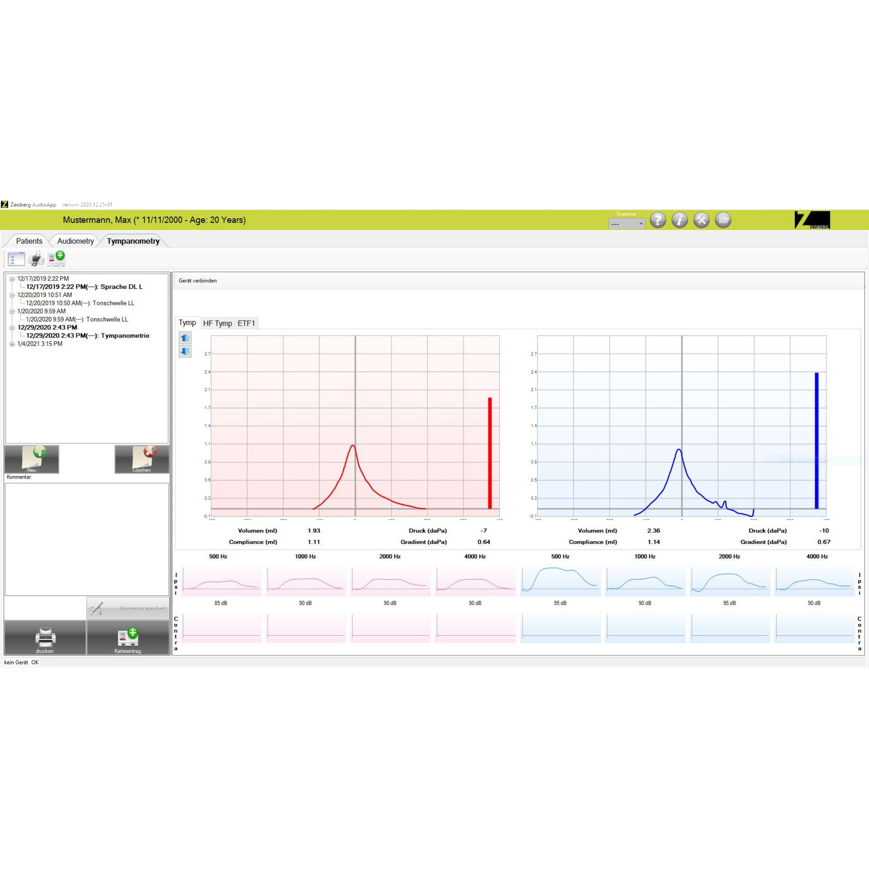Expand the 1/4/2021 3:15 PM tree node
The image size is (869, 869).
[x=12, y=344]
